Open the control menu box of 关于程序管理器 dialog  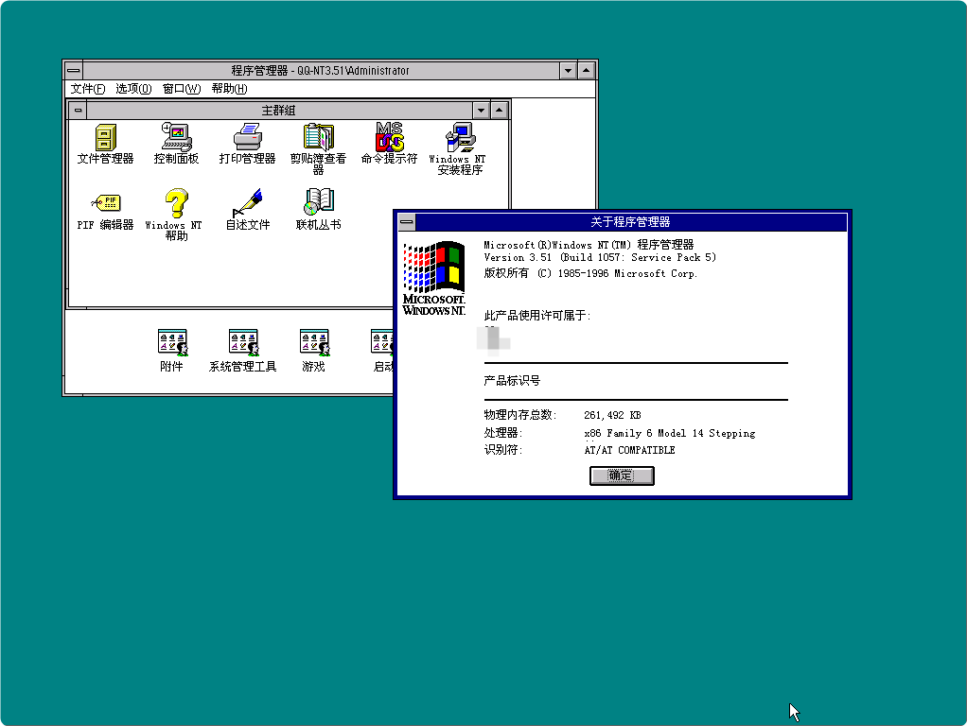[407, 222]
